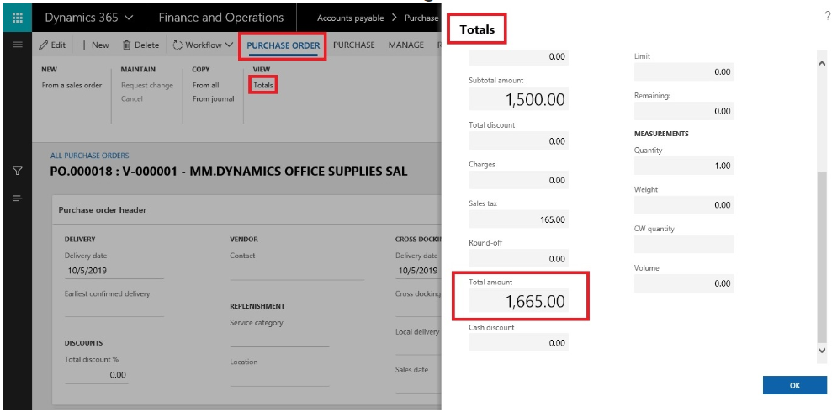Click the Edit pencil button
Screen dimensions: 832x412
(52, 45)
